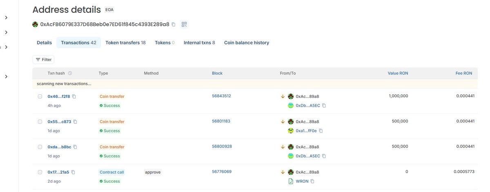Expand details for txn 0x17...21a5
Screen dimensions: 490x192
coord(40,172)
